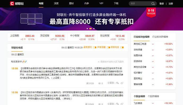
Task: Click the 动物保健 sector name
Action: (x=138, y=50)
